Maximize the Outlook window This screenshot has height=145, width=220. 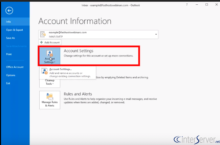[x=207, y=5]
